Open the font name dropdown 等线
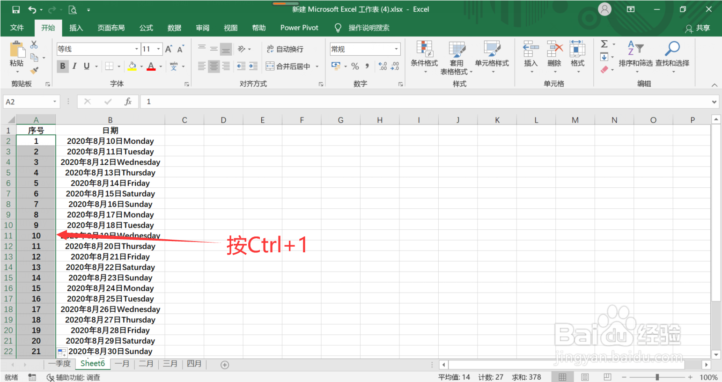Image resolution: width=722 pixels, height=382 pixels. [x=137, y=49]
